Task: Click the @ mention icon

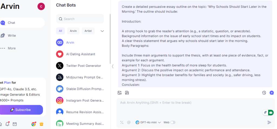Action: click(129, 122)
